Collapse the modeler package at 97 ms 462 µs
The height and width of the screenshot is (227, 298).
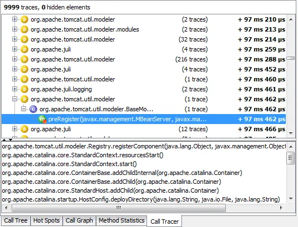coord(14,99)
